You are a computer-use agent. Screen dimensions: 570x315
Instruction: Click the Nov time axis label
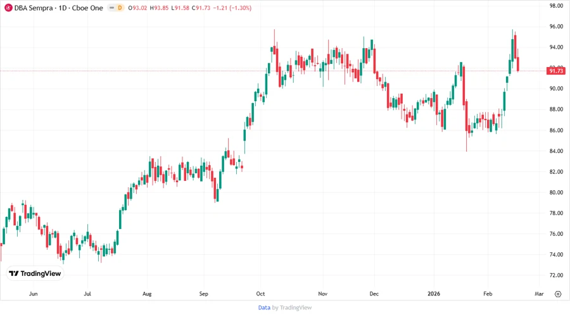pyautogui.click(x=323, y=293)
